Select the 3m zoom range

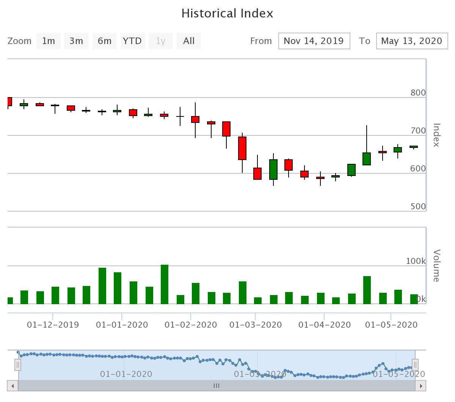pos(76,41)
